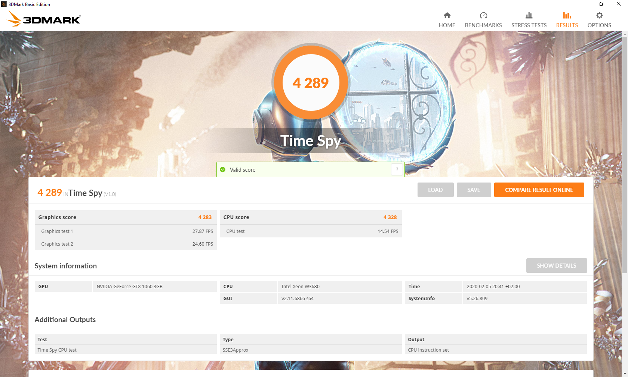Click the CPU test row label
The width and height of the screenshot is (628, 377).
[x=235, y=231]
